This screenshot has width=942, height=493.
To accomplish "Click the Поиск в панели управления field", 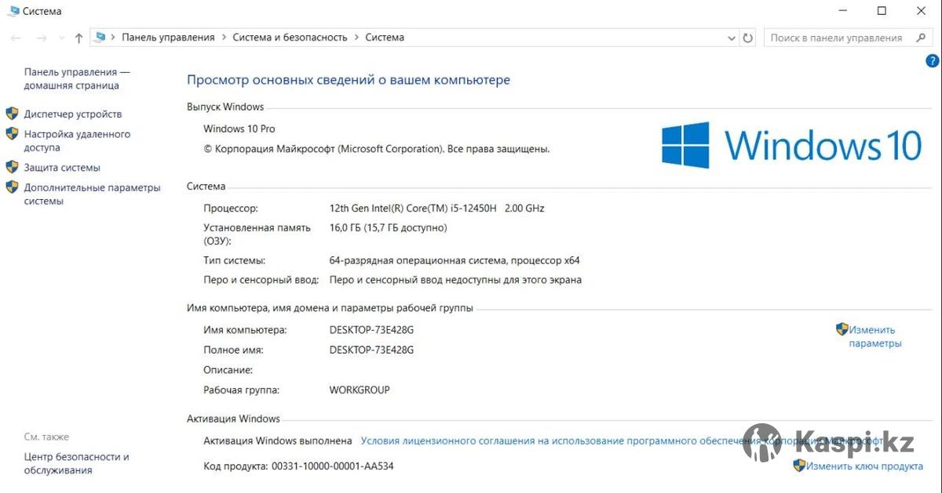I will pos(835,38).
